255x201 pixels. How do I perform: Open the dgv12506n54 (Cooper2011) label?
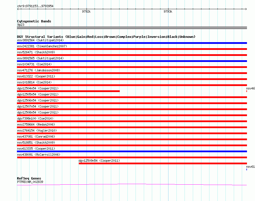point(38,100)
